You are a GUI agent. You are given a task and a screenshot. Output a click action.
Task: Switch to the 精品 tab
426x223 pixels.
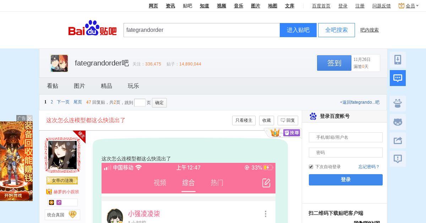coord(106,86)
